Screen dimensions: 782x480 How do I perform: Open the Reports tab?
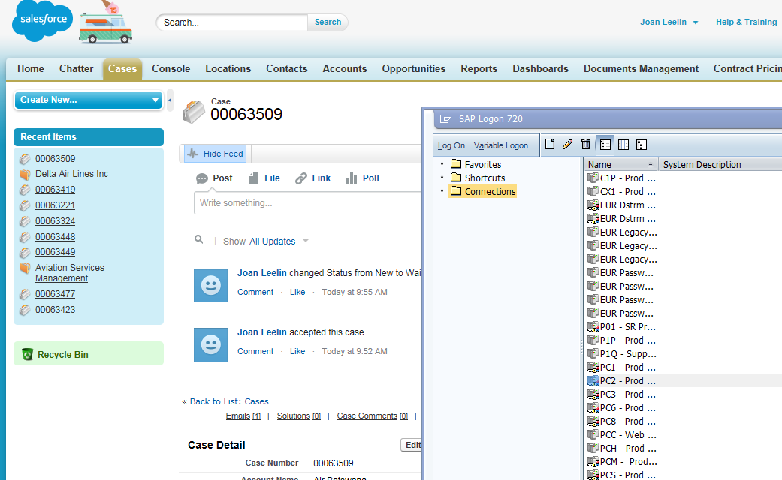point(479,69)
